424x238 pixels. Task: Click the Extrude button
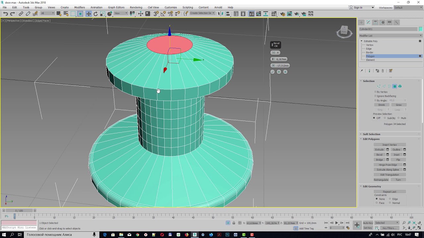point(379,150)
